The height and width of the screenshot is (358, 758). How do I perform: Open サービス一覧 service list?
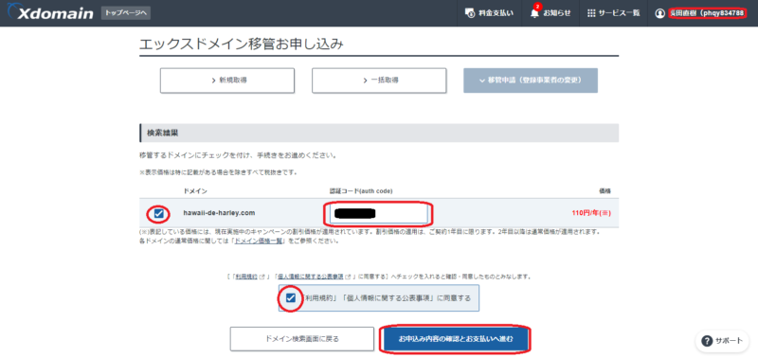(613, 13)
